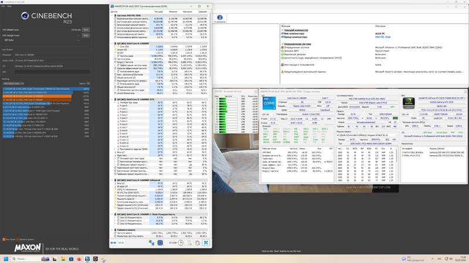Start the Cinebench CPU Single Core test

coord(86,35)
